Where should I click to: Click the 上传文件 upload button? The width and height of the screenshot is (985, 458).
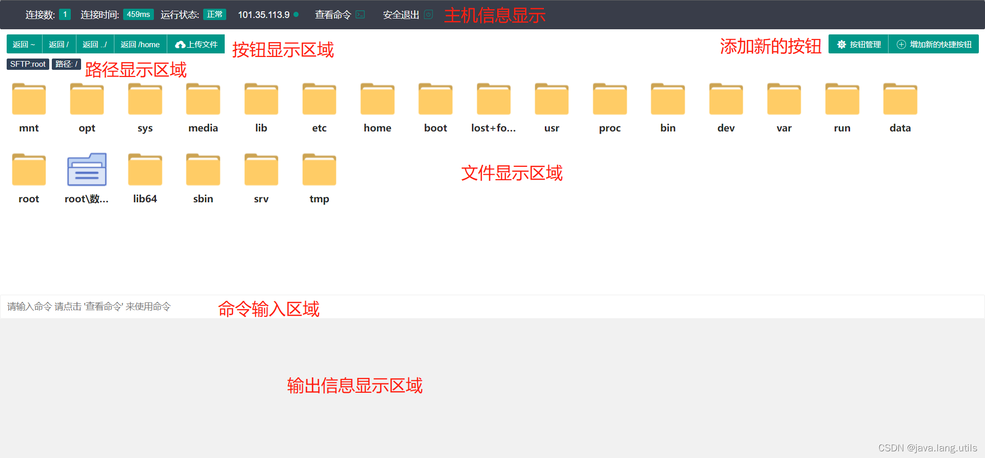tap(196, 44)
